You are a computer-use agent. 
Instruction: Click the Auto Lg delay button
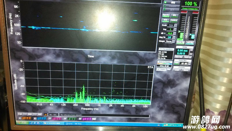coord(188,57)
